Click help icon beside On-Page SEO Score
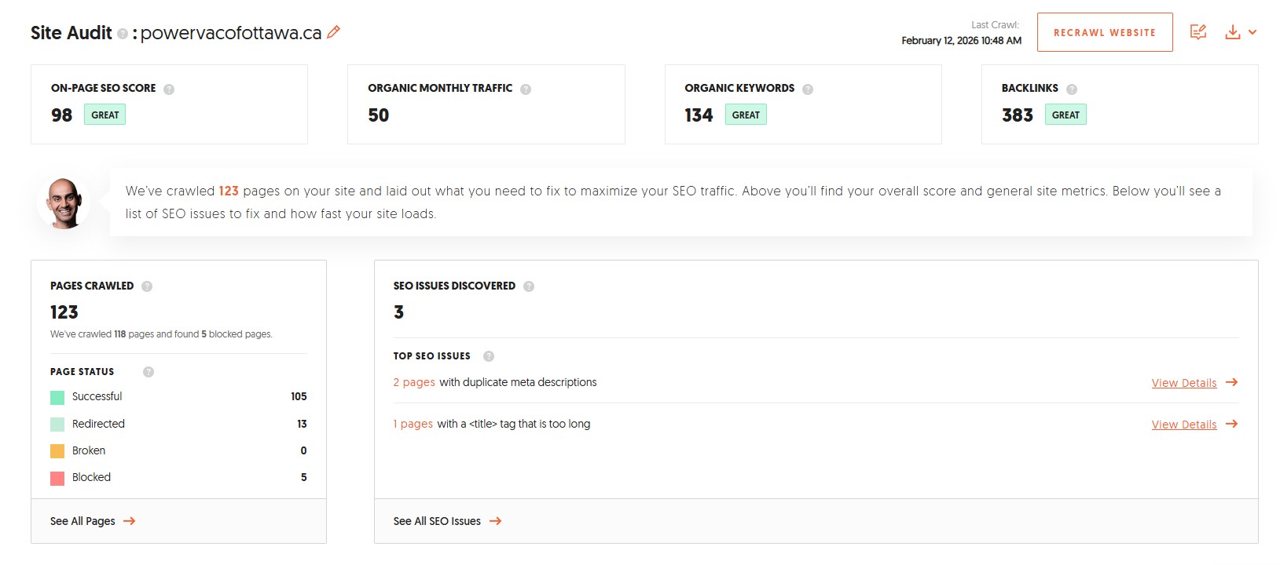Screen dimensions: 1280x565 169,89
